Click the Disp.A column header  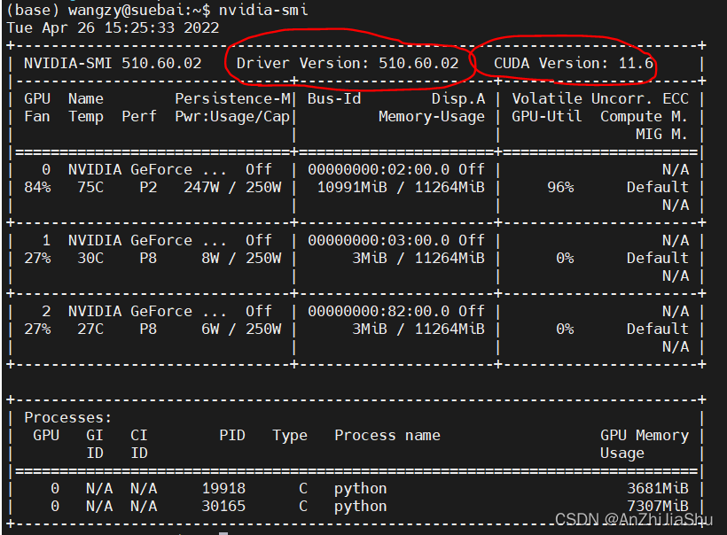[x=458, y=98]
